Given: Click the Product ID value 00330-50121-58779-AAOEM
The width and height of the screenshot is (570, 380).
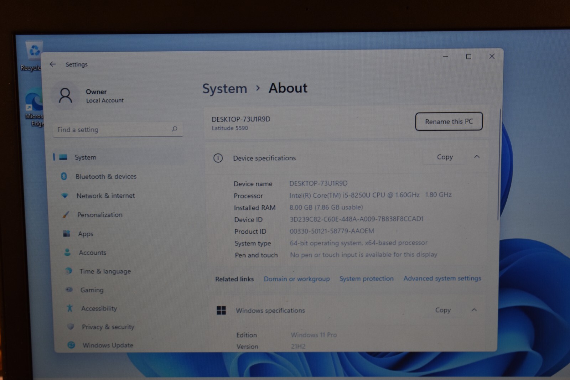Looking at the screenshot, I should tap(332, 231).
